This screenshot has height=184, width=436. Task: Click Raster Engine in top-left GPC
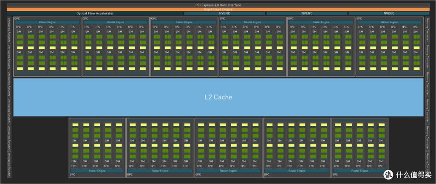point(47,22)
